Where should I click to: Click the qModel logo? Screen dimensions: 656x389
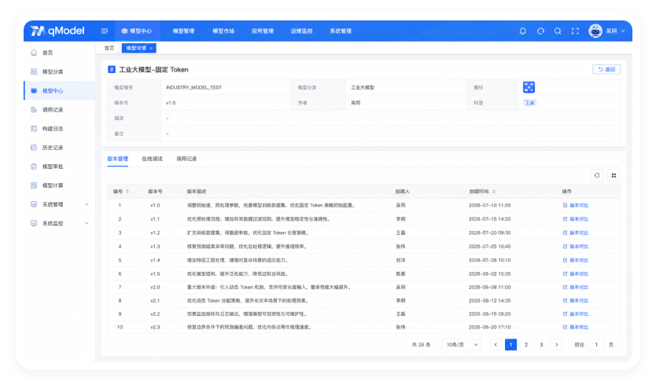(57, 31)
